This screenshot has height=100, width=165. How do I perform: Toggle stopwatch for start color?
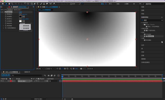click(6, 16)
